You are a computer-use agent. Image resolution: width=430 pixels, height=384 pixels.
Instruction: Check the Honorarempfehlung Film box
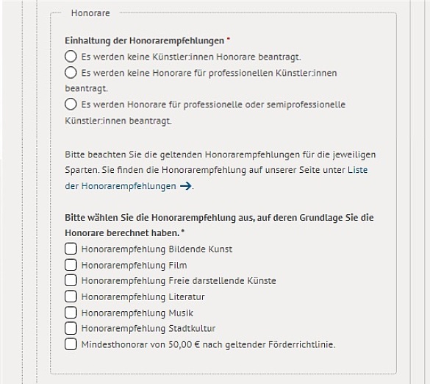[x=71, y=265]
